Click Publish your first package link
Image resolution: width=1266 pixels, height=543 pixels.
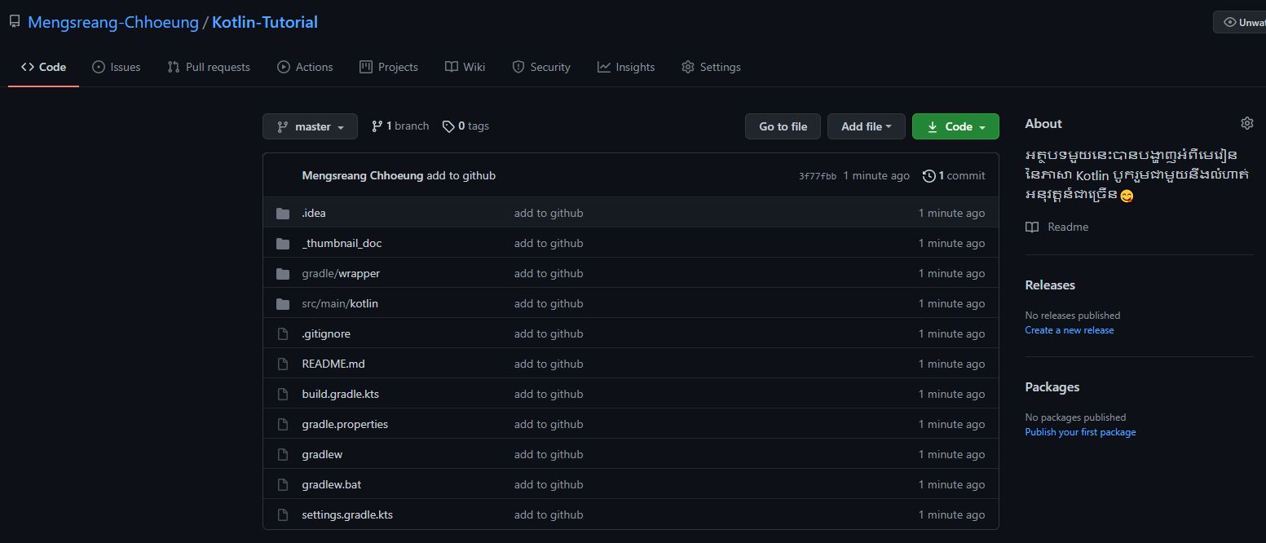pyautogui.click(x=1080, y=432)
